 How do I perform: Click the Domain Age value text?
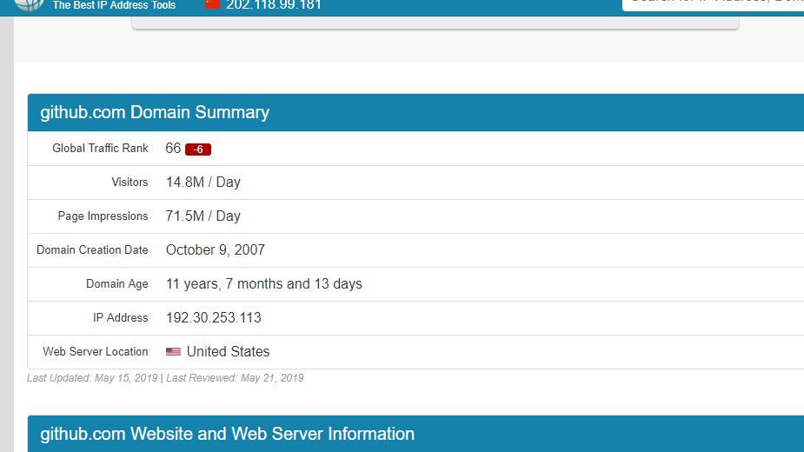(x=263, y=284)
